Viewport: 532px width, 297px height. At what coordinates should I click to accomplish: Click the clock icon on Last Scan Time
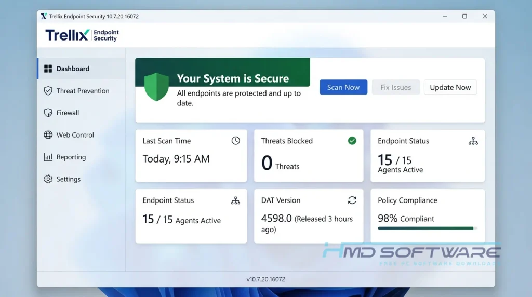point(235,141)
